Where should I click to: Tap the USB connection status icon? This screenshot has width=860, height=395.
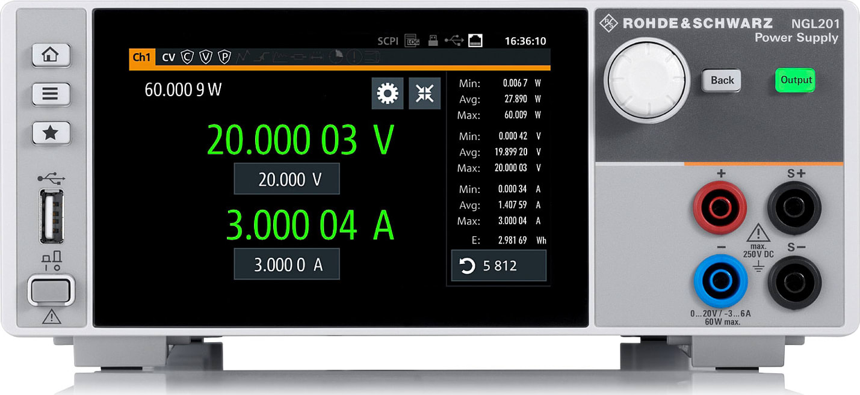[x=454, y=41]
